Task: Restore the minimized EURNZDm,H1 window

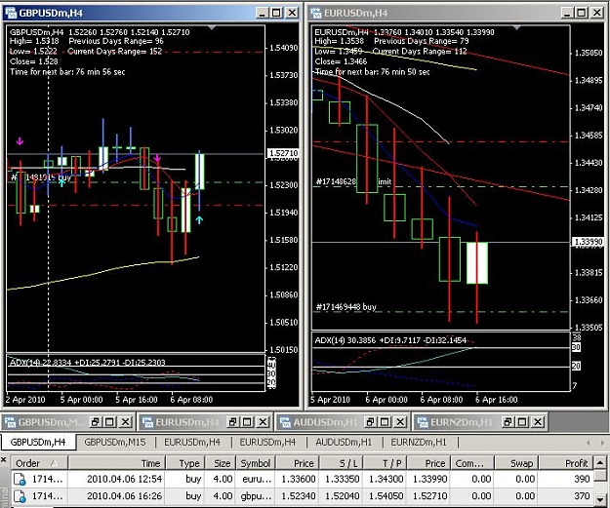Action: (508, 422)
